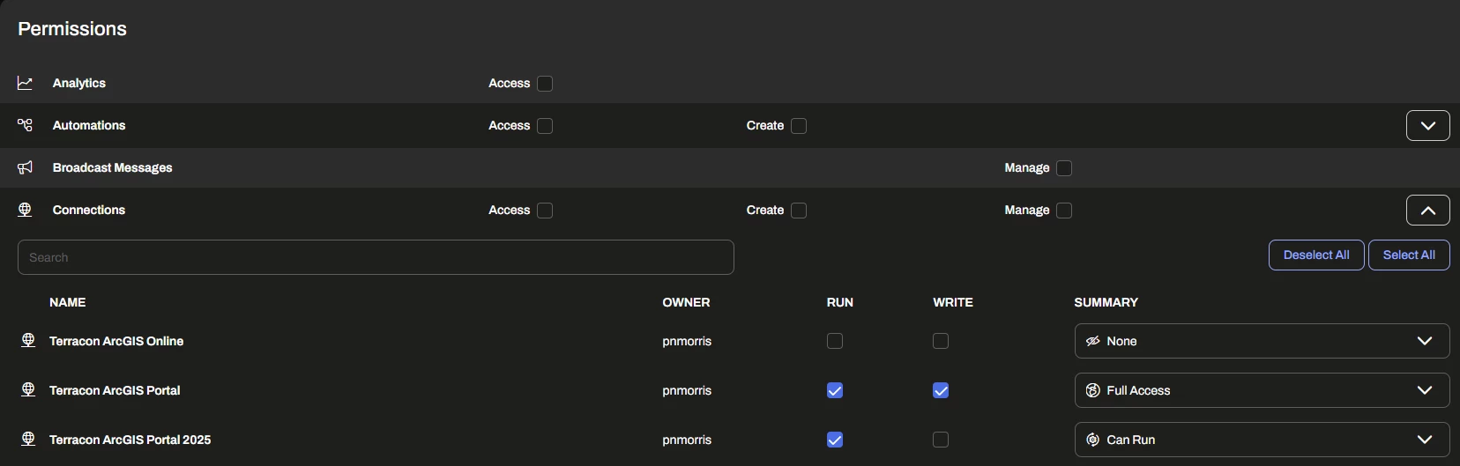This screenshot has width=1460, height=466.
Task: Click the Automations row label
Action: [89, 125]
